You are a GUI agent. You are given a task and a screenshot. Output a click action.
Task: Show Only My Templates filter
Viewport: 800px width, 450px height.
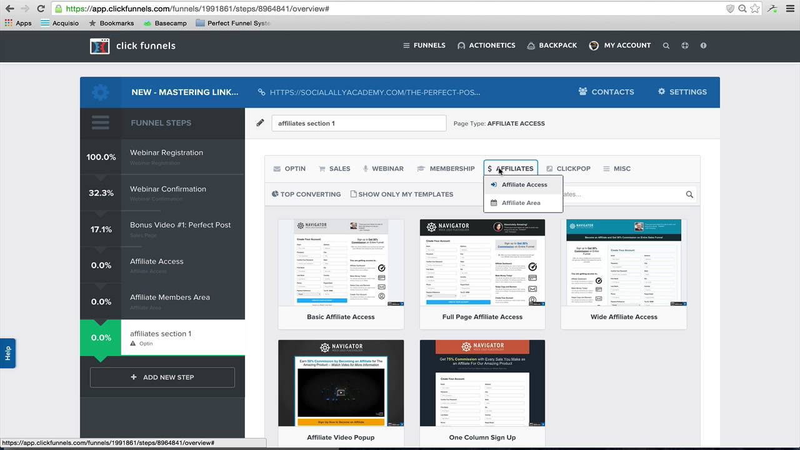(402, 194)
